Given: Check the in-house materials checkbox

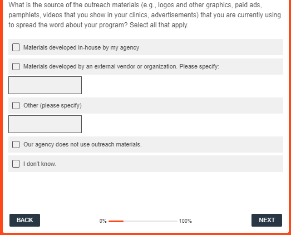Looking at the screenshot, I should [16, 47].
